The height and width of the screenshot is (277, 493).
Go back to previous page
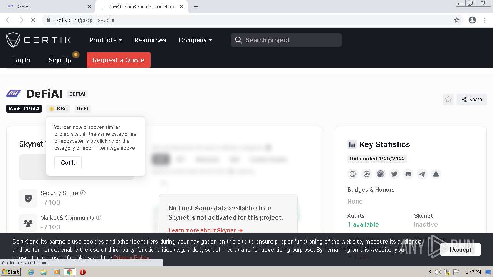coord(8,20)
